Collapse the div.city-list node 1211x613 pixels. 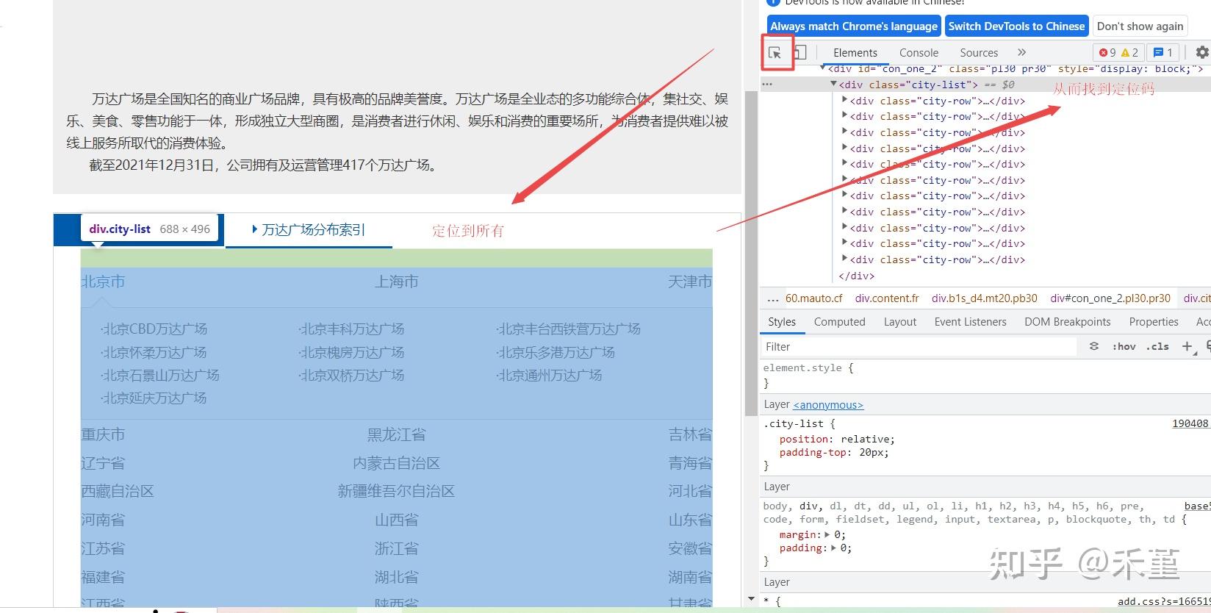[834, 85]
